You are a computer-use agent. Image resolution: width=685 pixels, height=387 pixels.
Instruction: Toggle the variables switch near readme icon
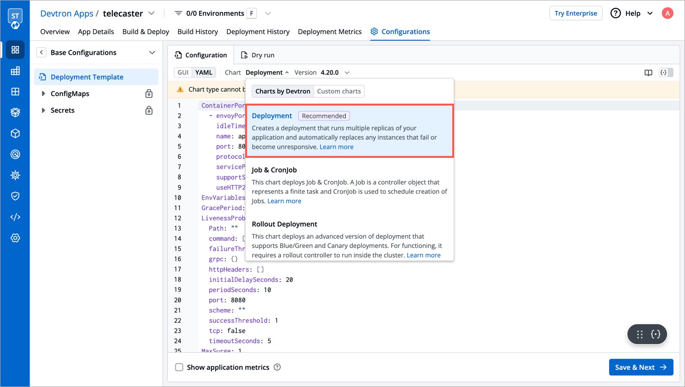coord(666,73)
